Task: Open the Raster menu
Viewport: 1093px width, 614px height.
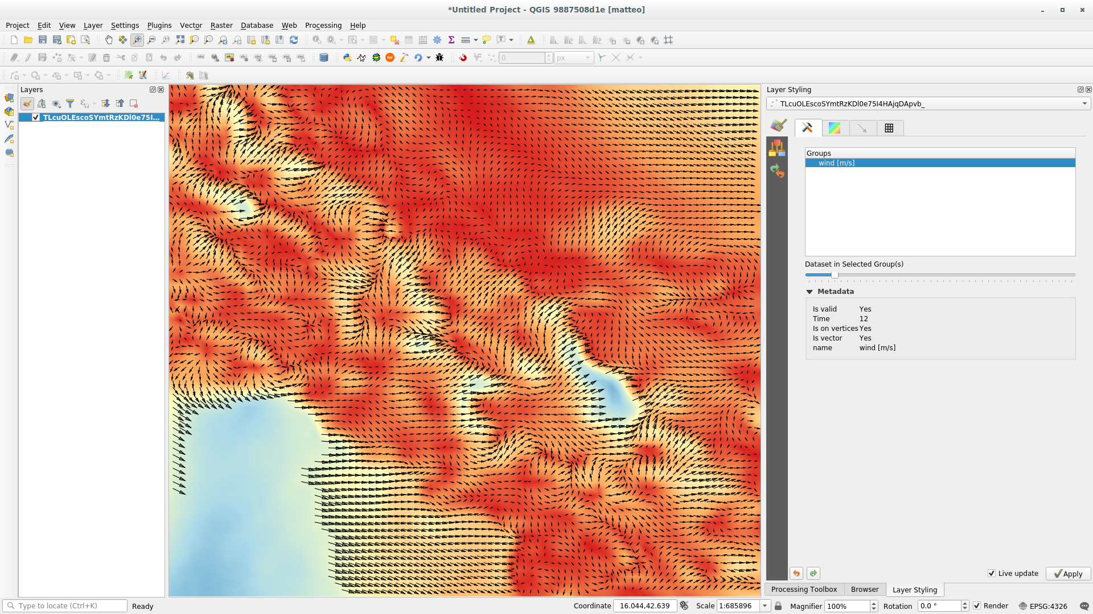Action: click(221, 25)
